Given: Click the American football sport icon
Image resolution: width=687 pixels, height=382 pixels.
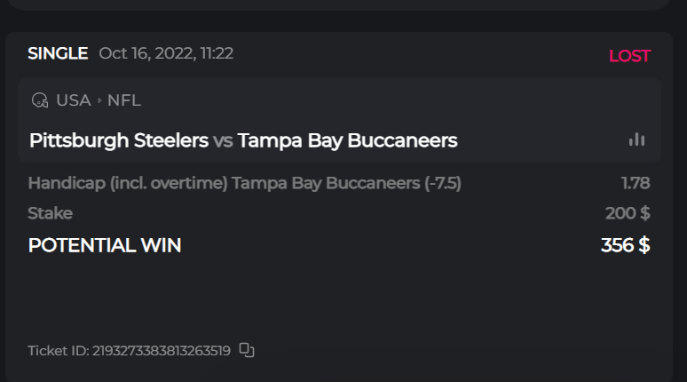Looking at the screenshot, I should click(39, 100).
